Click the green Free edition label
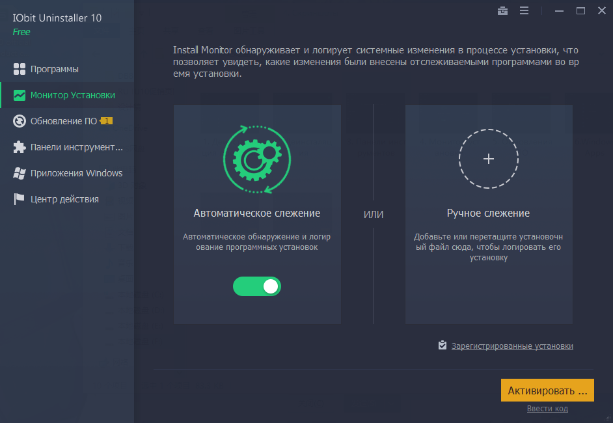 pos(21,32)
